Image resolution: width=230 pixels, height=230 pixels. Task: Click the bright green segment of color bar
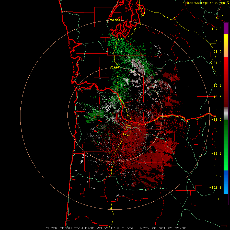click(226, 145)
